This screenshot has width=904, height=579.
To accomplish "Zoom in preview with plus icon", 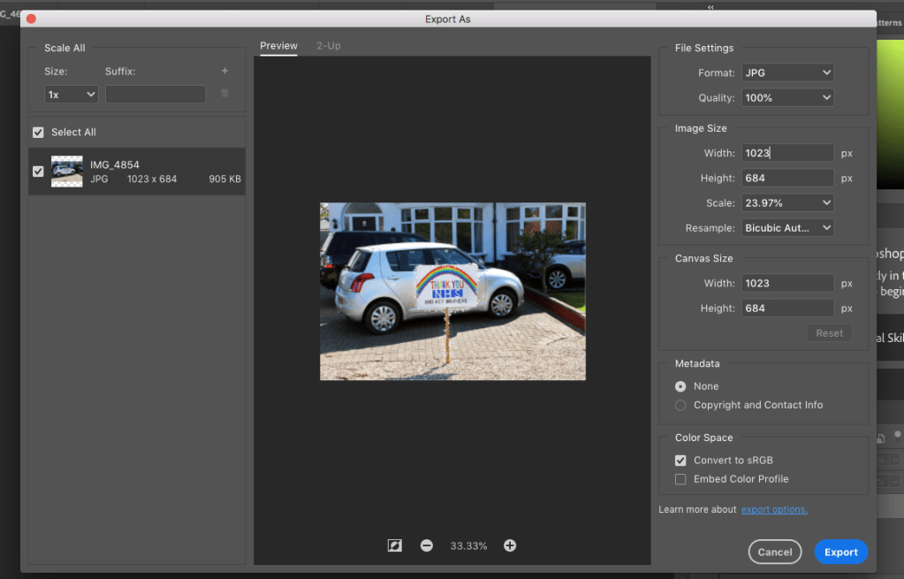I will click(510, 545).
